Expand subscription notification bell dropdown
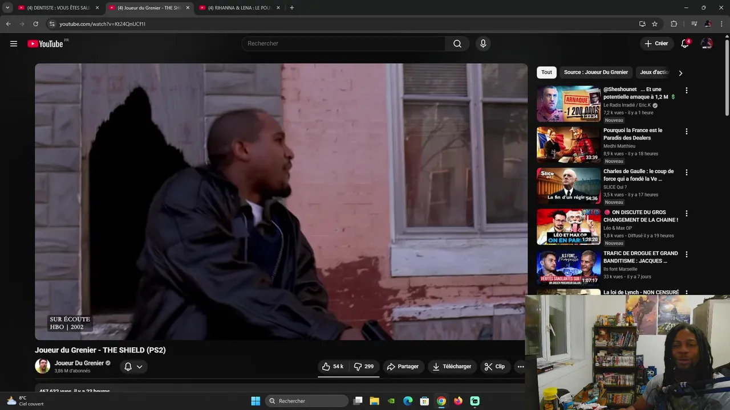The height and width of the screenshot is (410, 730). click(x=133, y=367)
